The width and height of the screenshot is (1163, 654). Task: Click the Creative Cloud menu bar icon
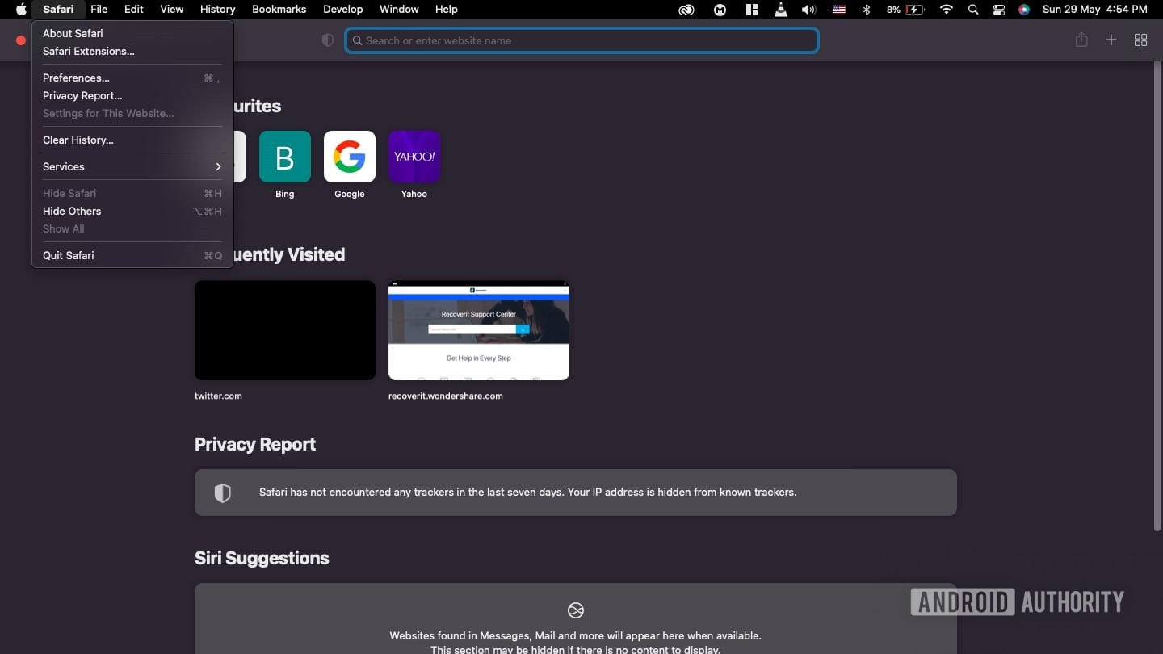[x=686, y=10]
